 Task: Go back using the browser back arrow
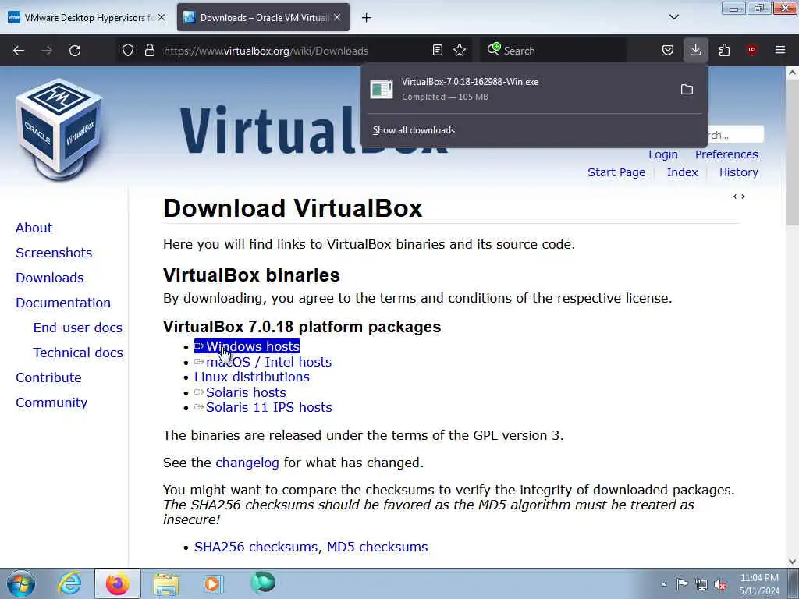(x=19, y=51)
